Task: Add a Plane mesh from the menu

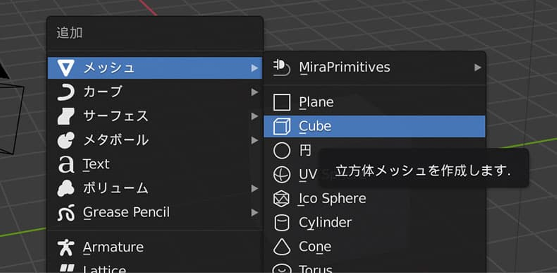Action: coord(316,103)
